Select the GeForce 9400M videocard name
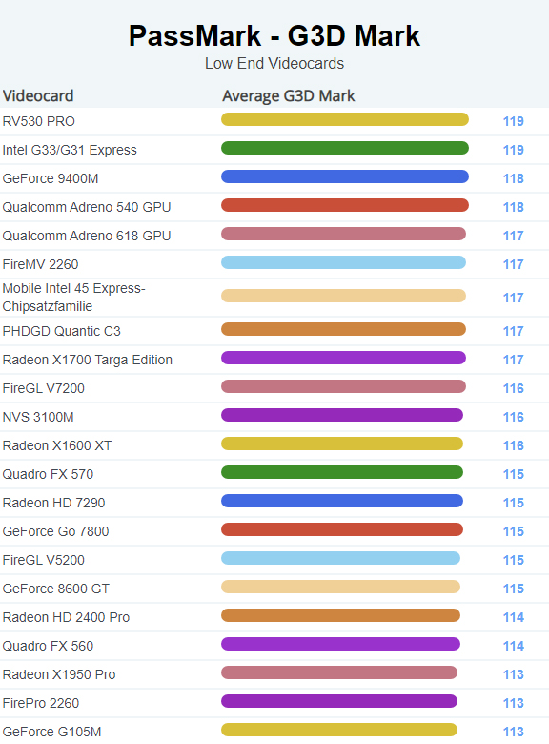This screenshot has width=549, height=744. click(x=51, y=178)
